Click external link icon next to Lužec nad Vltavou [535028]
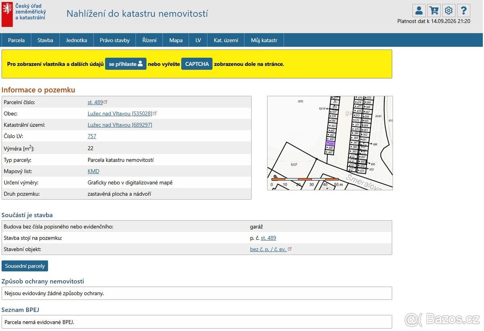 pyautogui.click(x=154, y=113)
